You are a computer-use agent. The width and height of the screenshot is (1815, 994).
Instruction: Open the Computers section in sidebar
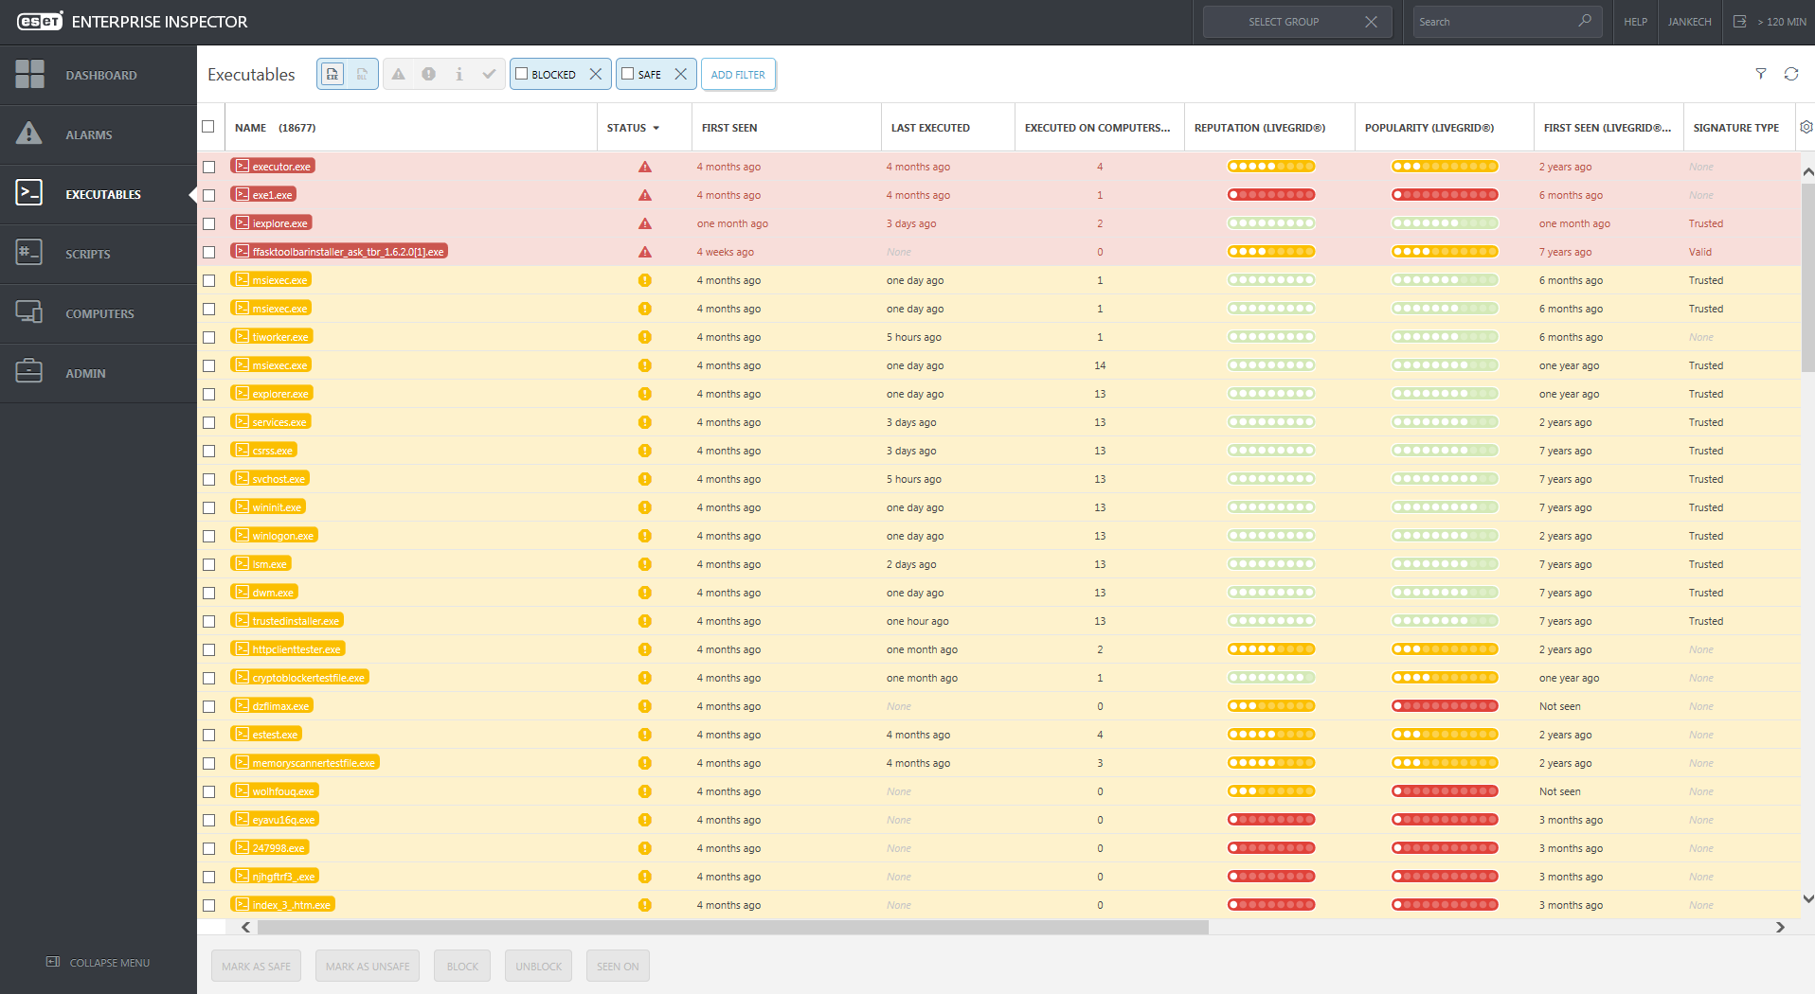tap(99, 313)
